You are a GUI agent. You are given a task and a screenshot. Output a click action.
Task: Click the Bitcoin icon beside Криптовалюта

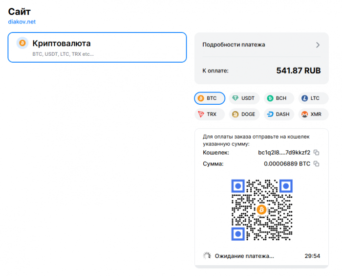tap(22, 43)
